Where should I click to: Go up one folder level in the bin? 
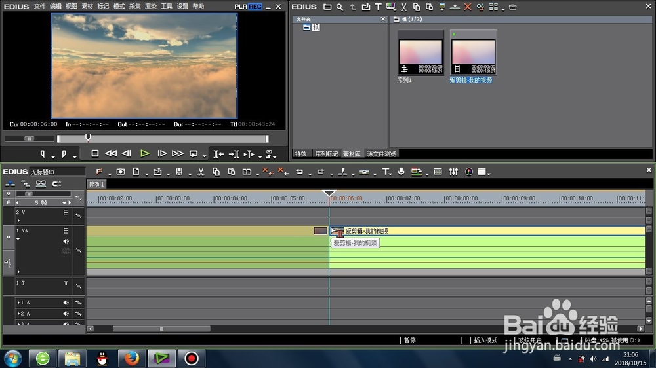pyautogui.click(x=353, y=7)
